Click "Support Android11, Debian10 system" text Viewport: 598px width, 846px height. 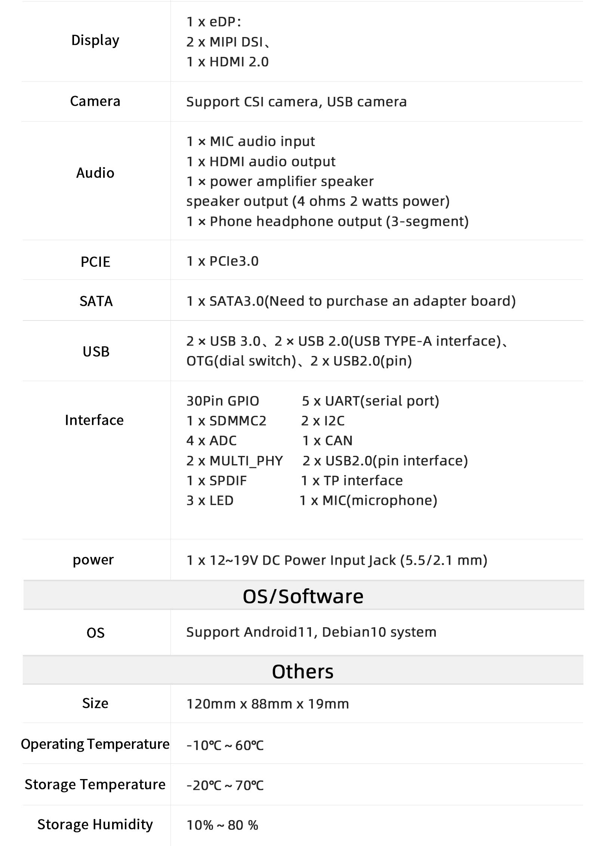311,632
